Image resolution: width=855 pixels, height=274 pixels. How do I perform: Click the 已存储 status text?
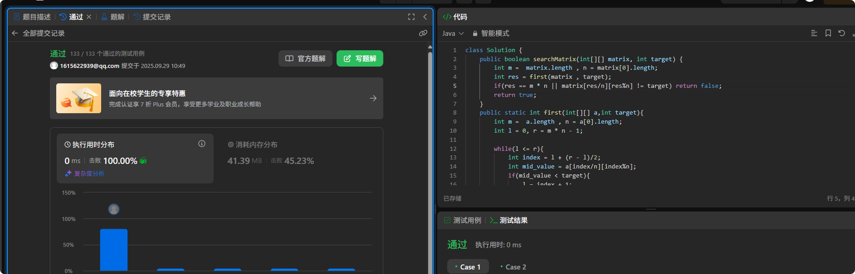tap(452, 198)
